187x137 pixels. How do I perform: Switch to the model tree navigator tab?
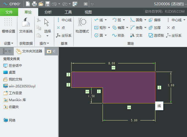pyautogui.click(x=7, y=51)
